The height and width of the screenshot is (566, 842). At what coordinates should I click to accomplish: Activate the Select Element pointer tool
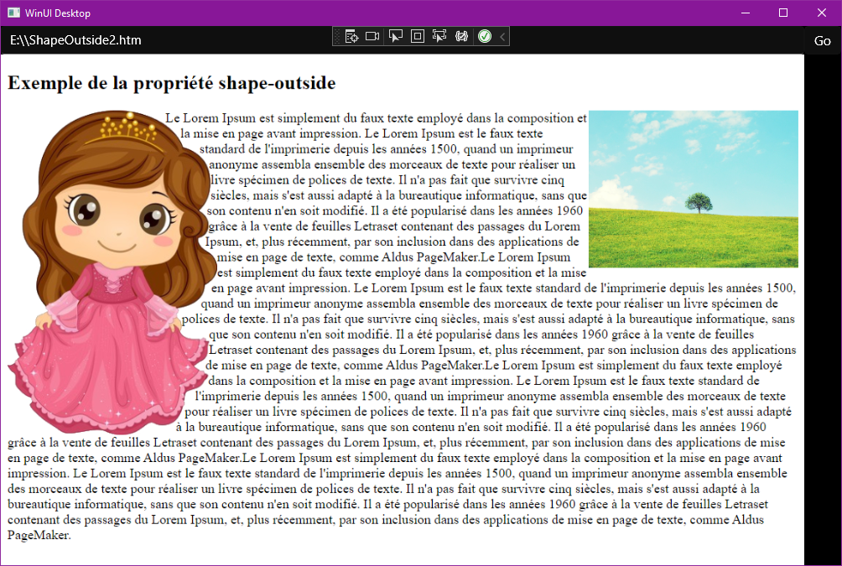click(x=395, y=37)
